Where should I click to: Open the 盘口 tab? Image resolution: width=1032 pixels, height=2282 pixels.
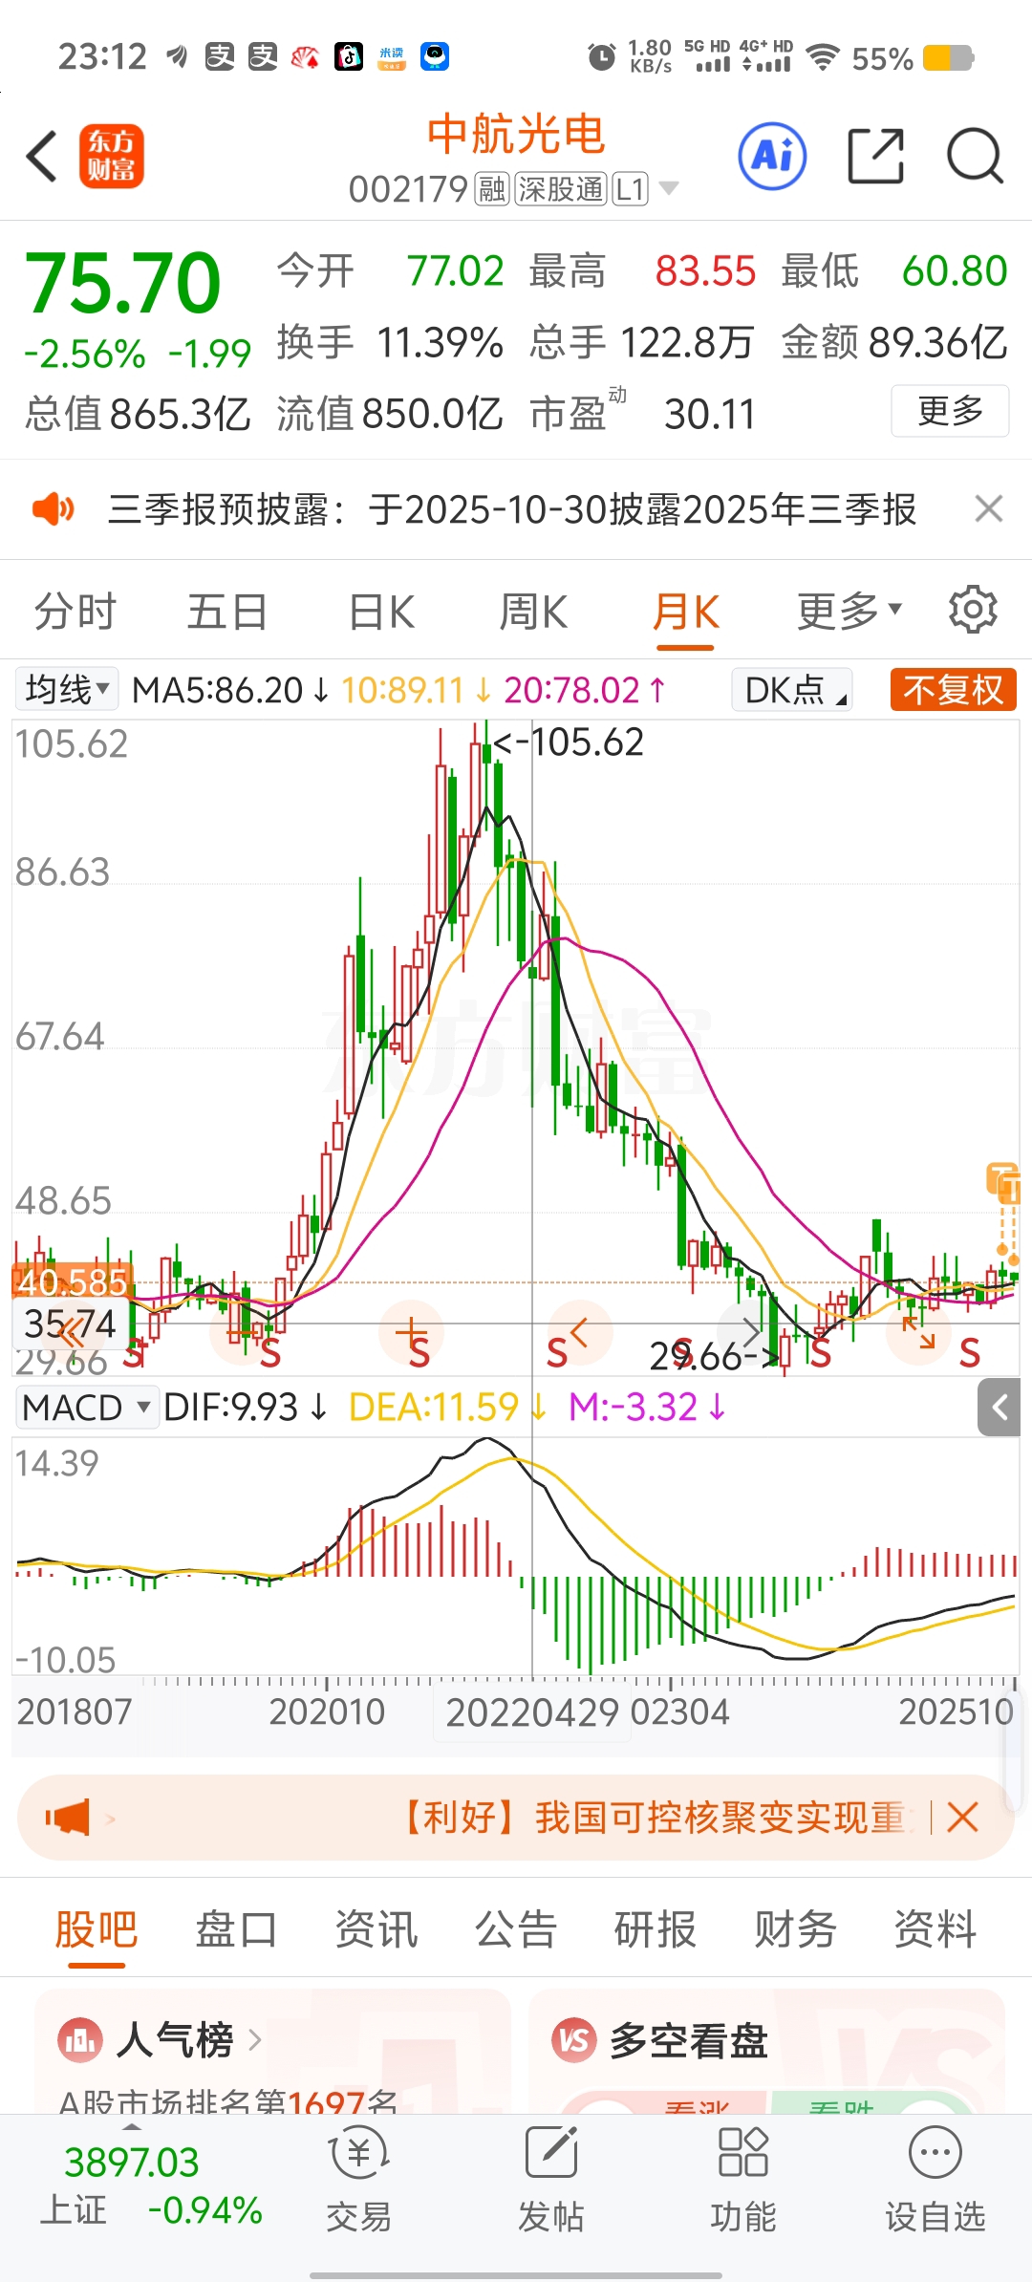[236, 1928]
